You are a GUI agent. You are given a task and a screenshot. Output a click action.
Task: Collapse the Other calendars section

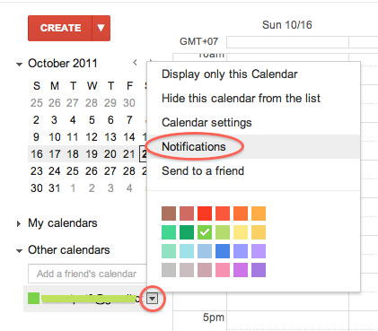19,250
